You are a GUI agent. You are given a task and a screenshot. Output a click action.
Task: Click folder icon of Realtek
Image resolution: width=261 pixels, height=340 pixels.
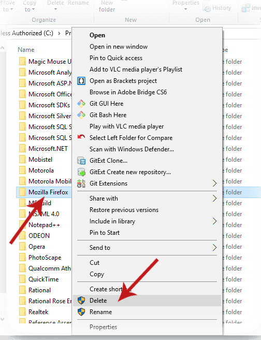click(22, 312)
